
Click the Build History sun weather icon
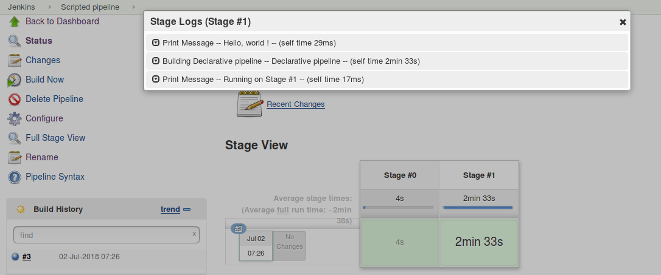click(x=20, y=209)
